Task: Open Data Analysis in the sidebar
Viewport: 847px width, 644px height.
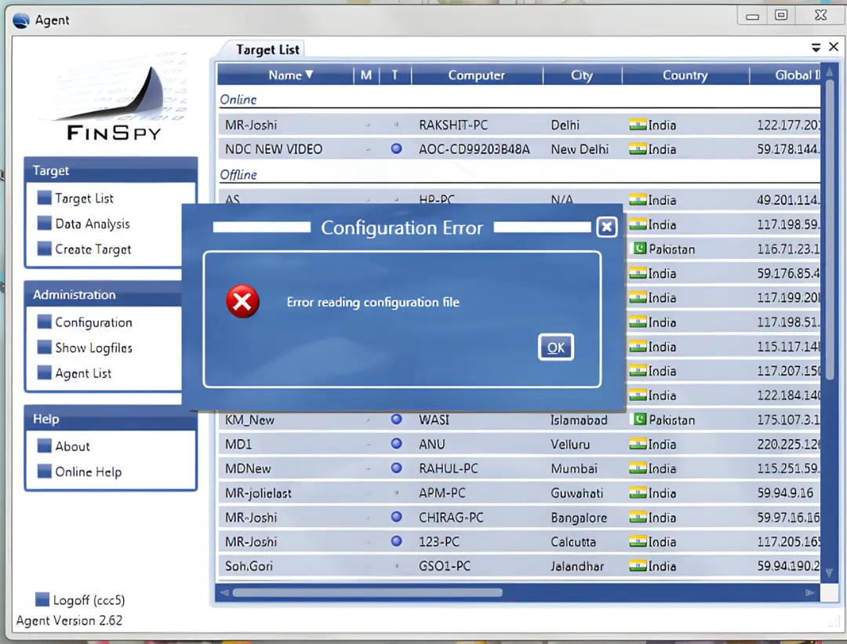Action: click(93, 224)
